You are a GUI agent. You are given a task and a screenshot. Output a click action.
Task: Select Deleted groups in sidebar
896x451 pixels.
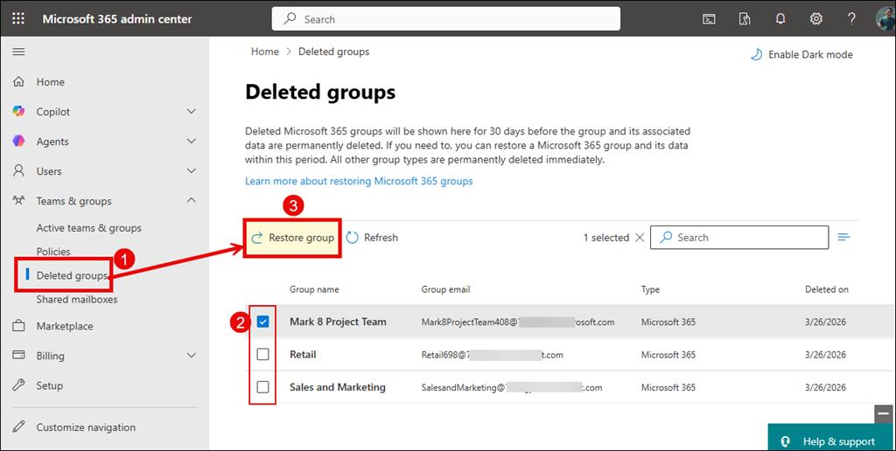(72, 275)
